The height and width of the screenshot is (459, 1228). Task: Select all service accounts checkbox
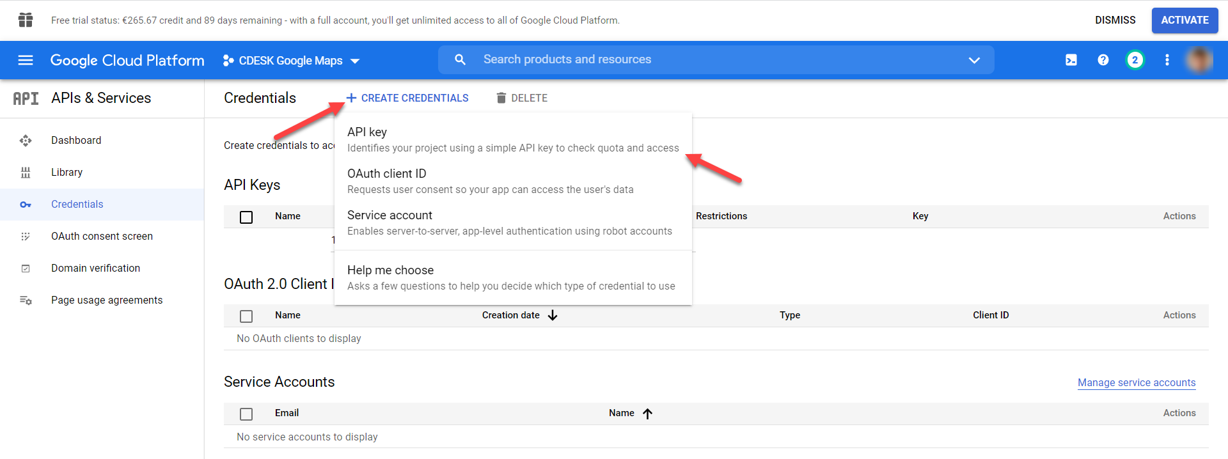click(246, 414)
